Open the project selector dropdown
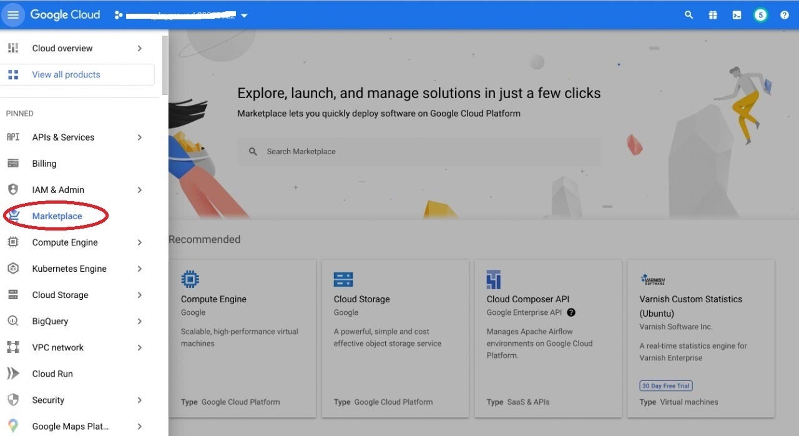The width and height of the screenshot is (799, 436). [181, 15]
